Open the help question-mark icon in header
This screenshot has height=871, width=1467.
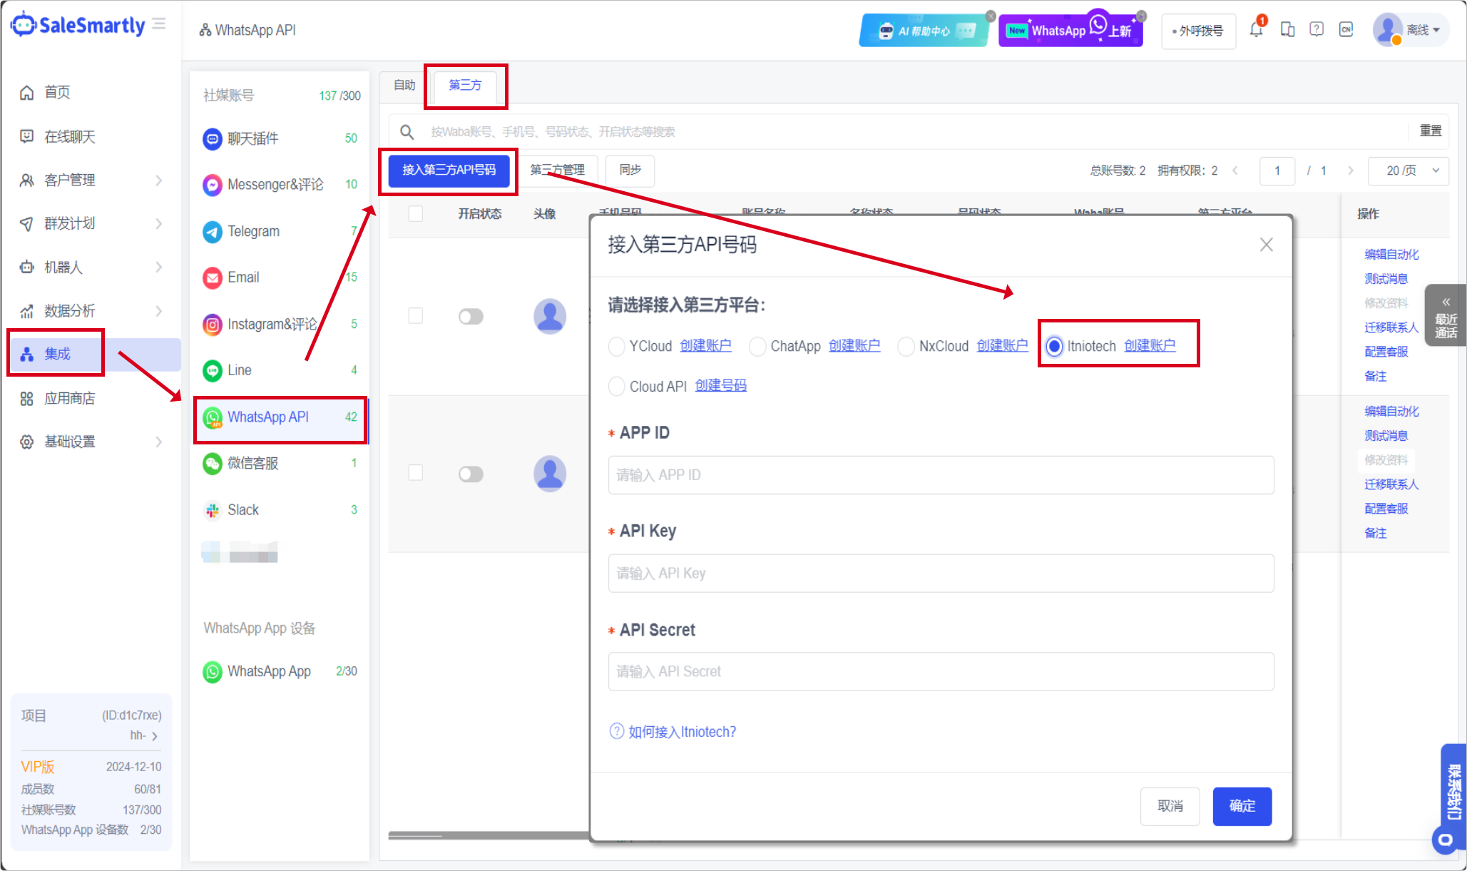point(1317,30)
